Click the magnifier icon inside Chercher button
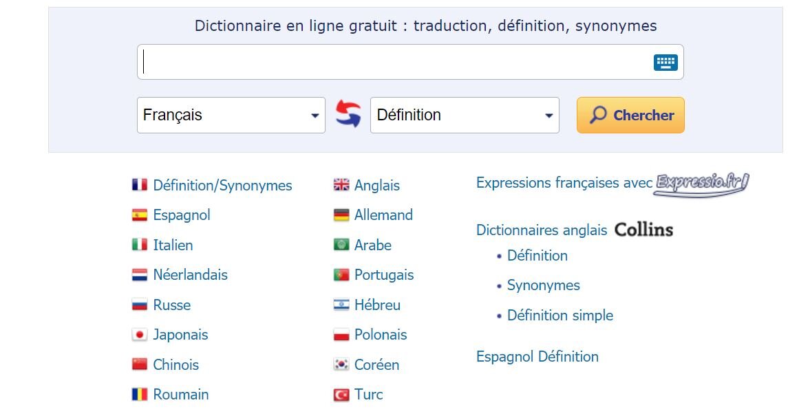Viewport: 799px width, 418px height. 597,114
